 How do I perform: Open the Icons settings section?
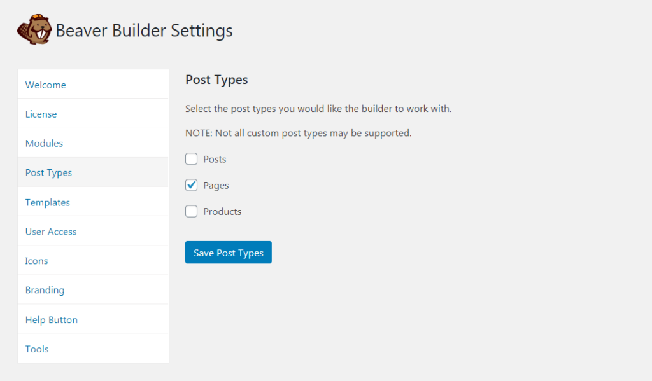36,261
